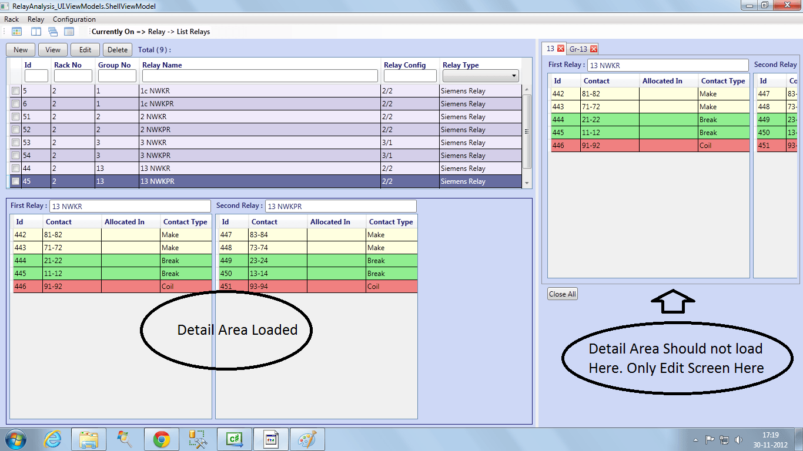The width and height of the screenshot is (803, 451).
Task: Click Id '444' in lower-left first relay grid
Action: (x=28, y=261)
